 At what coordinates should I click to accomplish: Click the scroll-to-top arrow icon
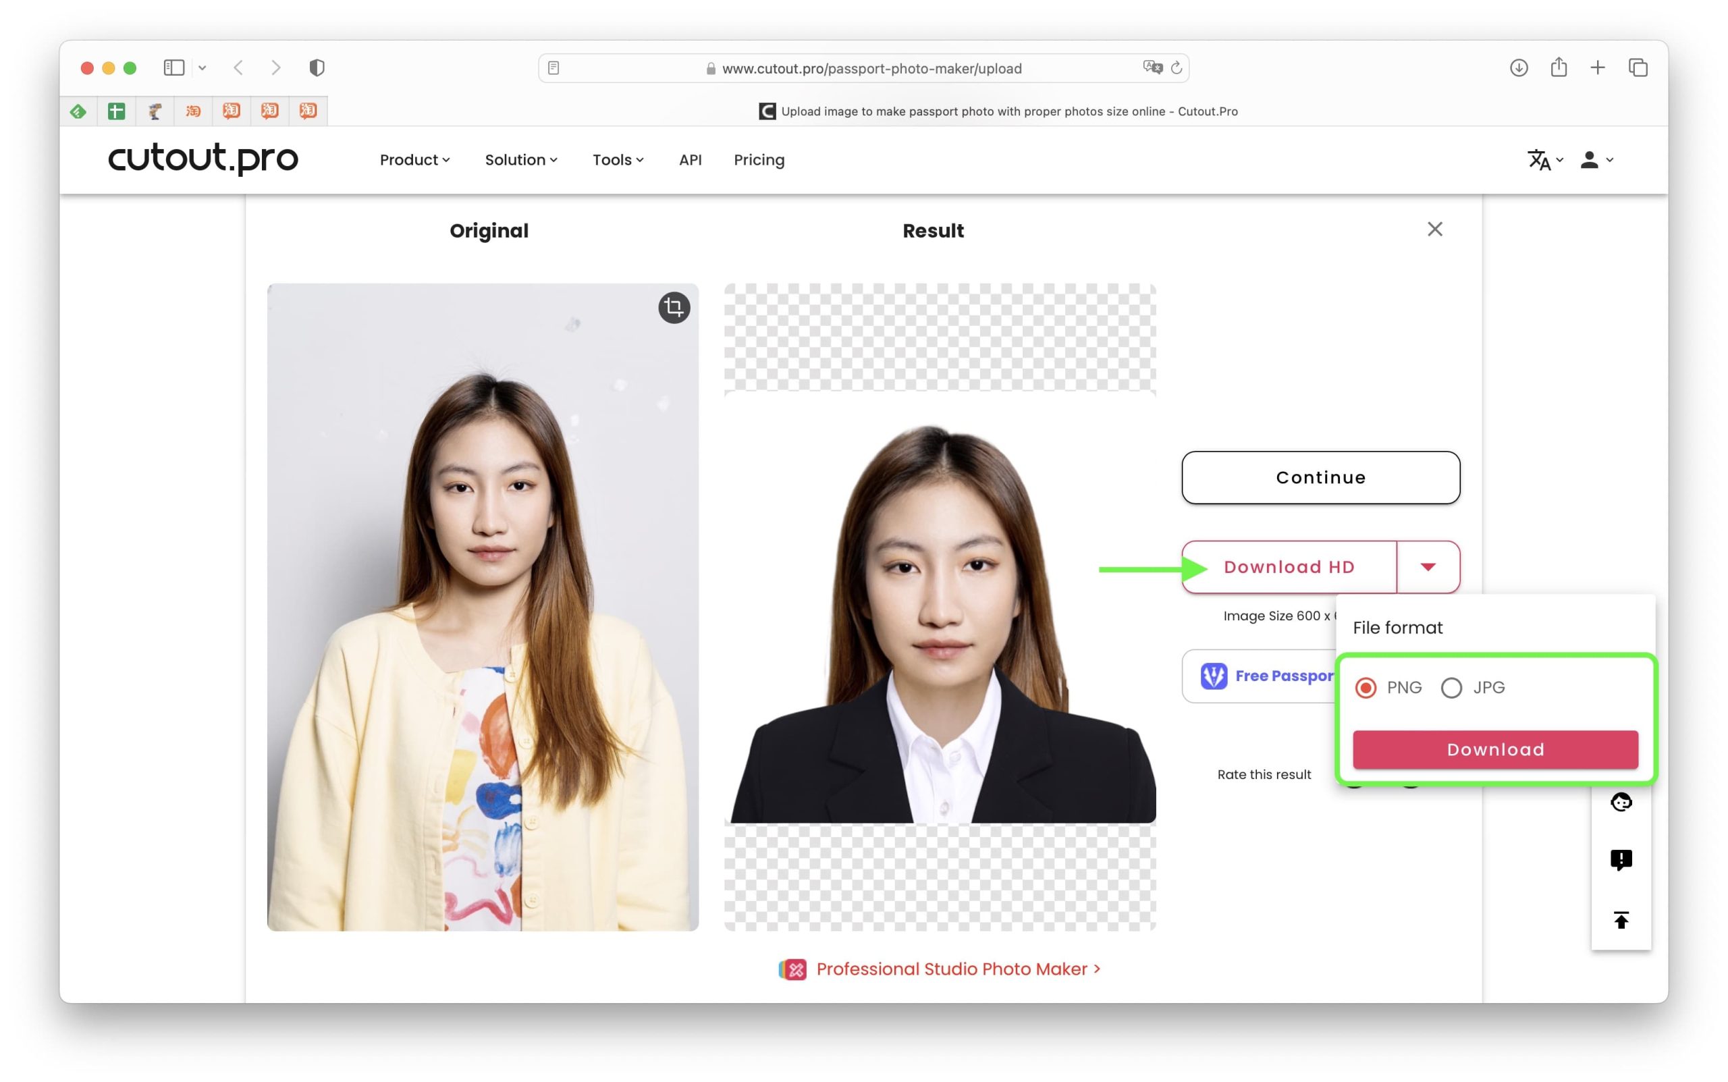click(x=1621, y=919)
